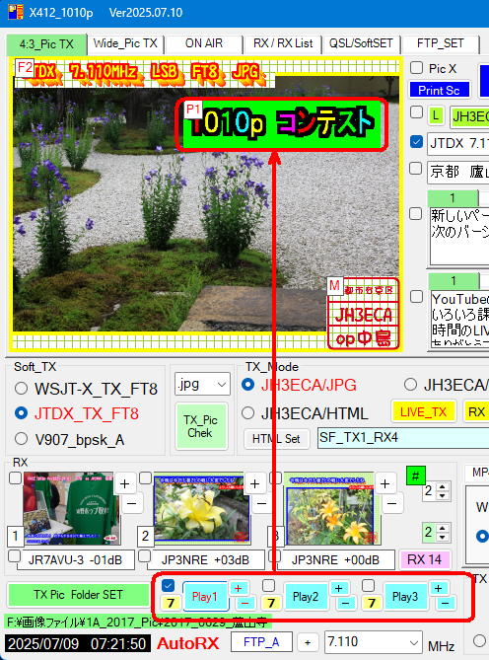Open the .jpg file format dropdown
The width and height of the screenshot is (489, 660).
tap(202, 384)
